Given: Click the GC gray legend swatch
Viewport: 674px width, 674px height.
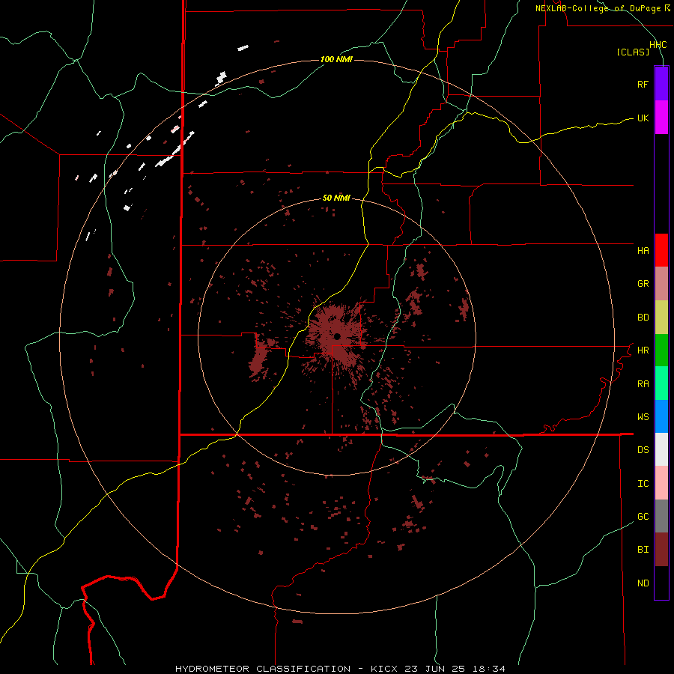Looking at the screenshot, I should point(661,516).
